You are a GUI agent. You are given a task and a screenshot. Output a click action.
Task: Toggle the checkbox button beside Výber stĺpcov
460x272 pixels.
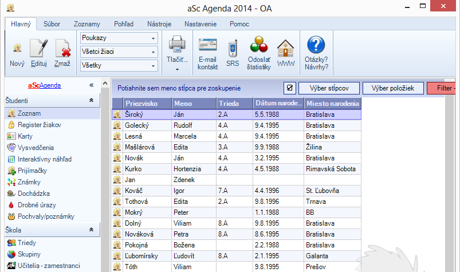pos(289,88)
